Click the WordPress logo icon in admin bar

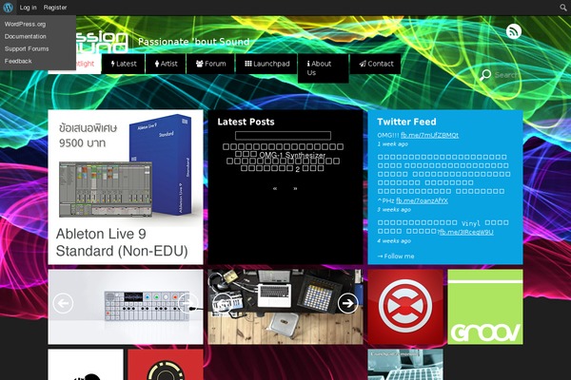tap(8, 8)
